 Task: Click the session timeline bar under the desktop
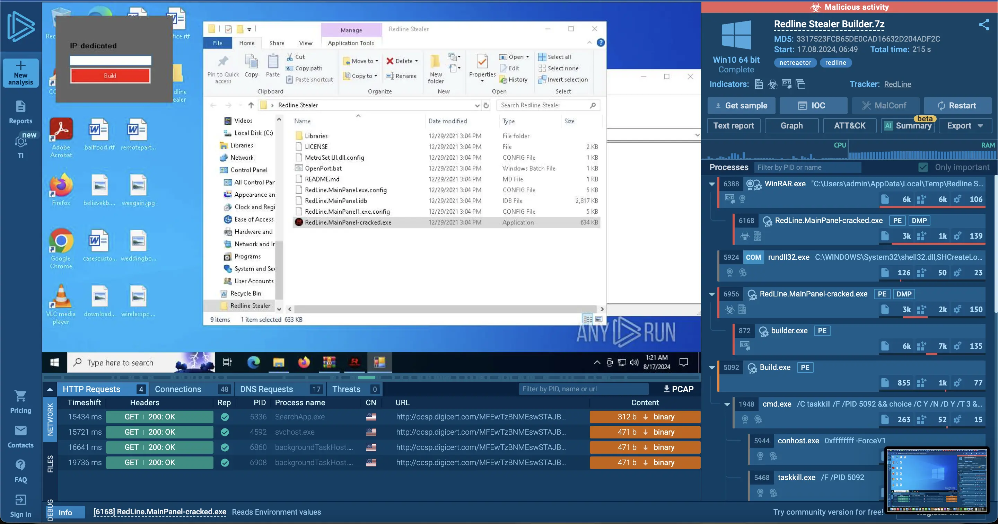[x=371, y=377]
